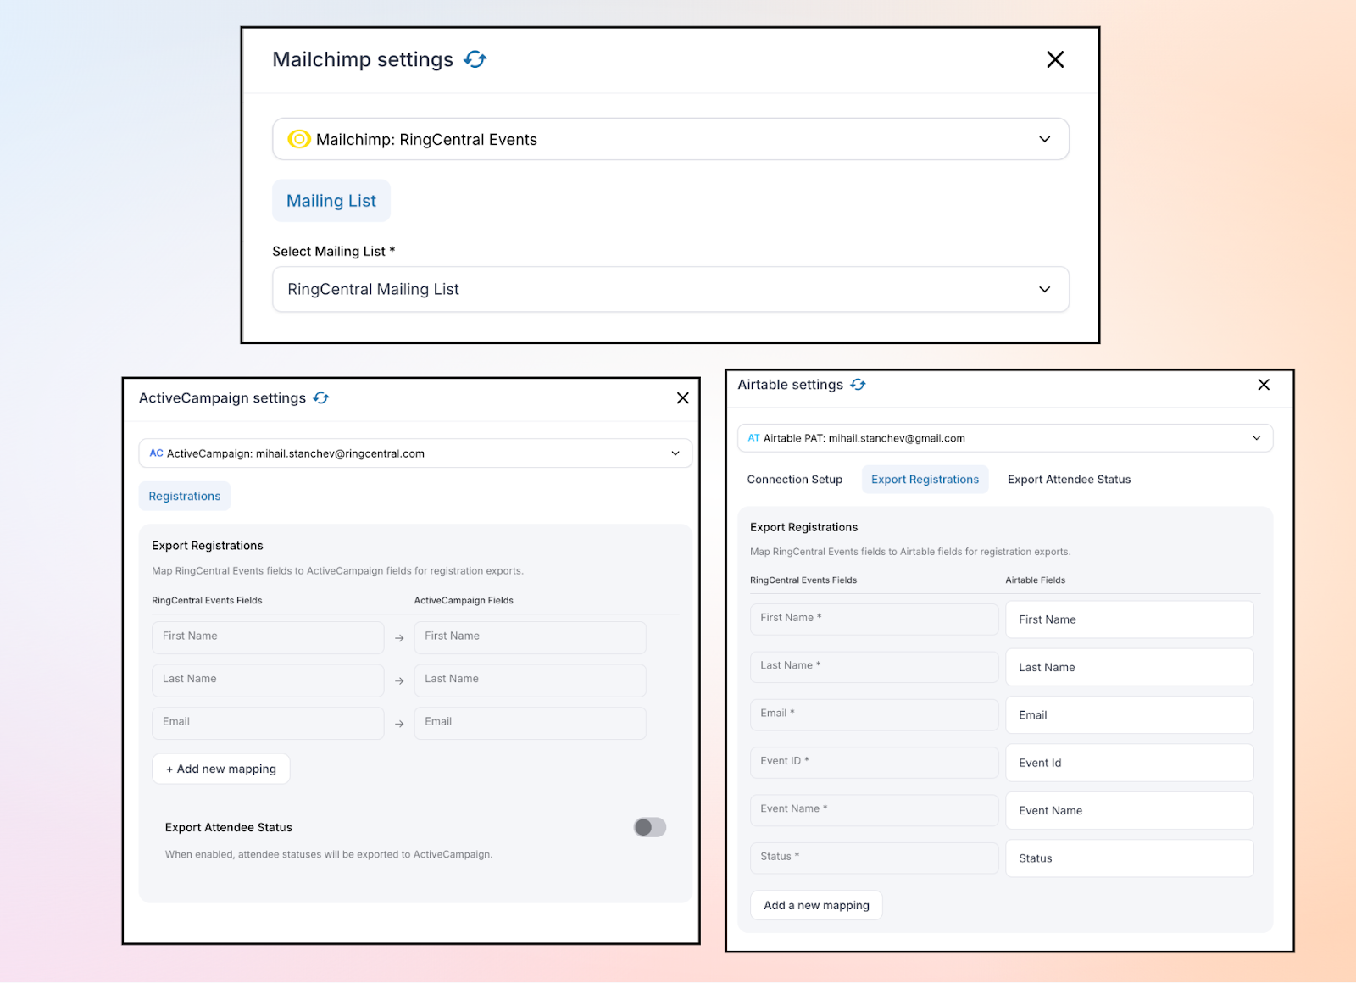1356x983 pixels.
Task: Click the Airtable First Name field
Action: [1130, 619]
